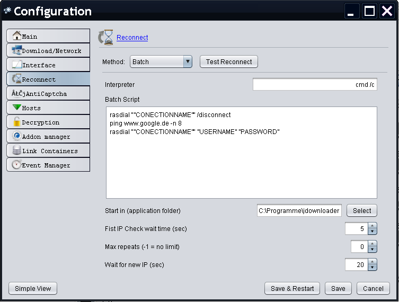Click Save & Restart button
The width and height of the screenshot is (399, 302).
click(292, 289)
